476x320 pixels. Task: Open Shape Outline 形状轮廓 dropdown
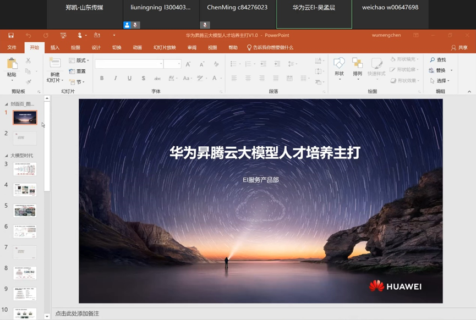[404, 70]
